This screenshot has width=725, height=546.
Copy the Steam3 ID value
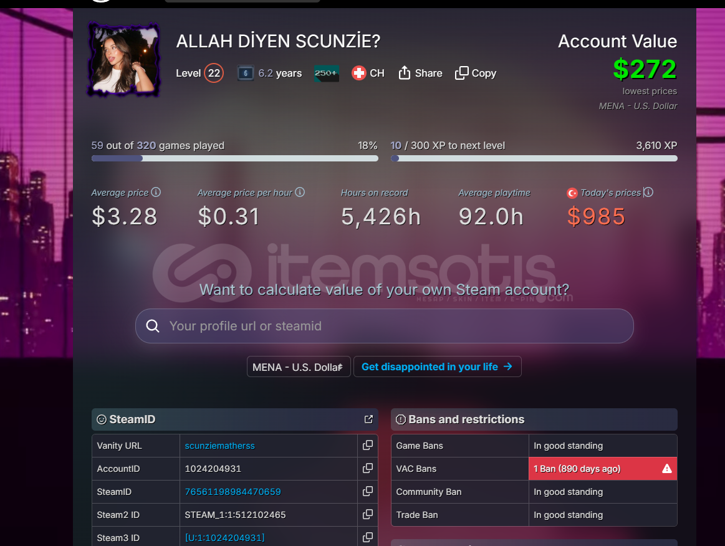point(368,537)
